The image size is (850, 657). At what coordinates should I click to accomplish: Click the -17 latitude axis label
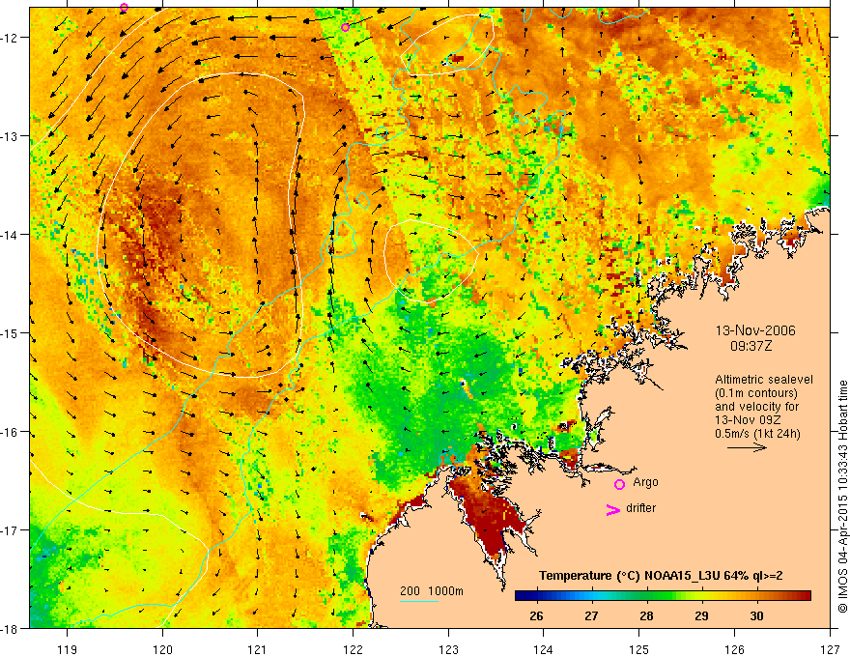[11, 530]
